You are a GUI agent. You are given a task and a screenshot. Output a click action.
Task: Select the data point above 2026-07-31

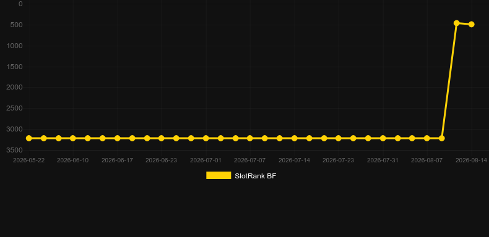coord(383,138)
